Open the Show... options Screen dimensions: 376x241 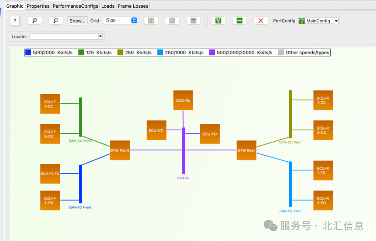click(x=77, y=21)
